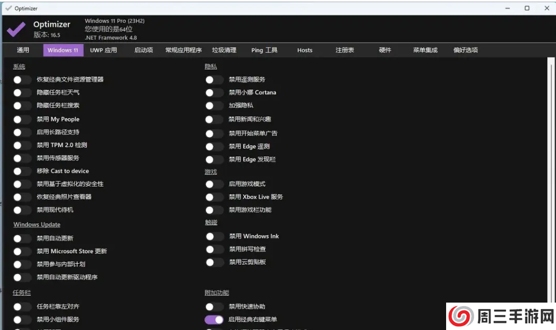
Task: Switch to the Hosts tab
Action: (304, 50)
